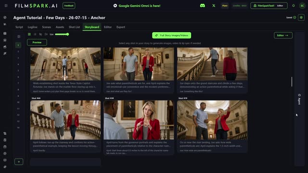Switch to the Assets tab

[60, 27]
